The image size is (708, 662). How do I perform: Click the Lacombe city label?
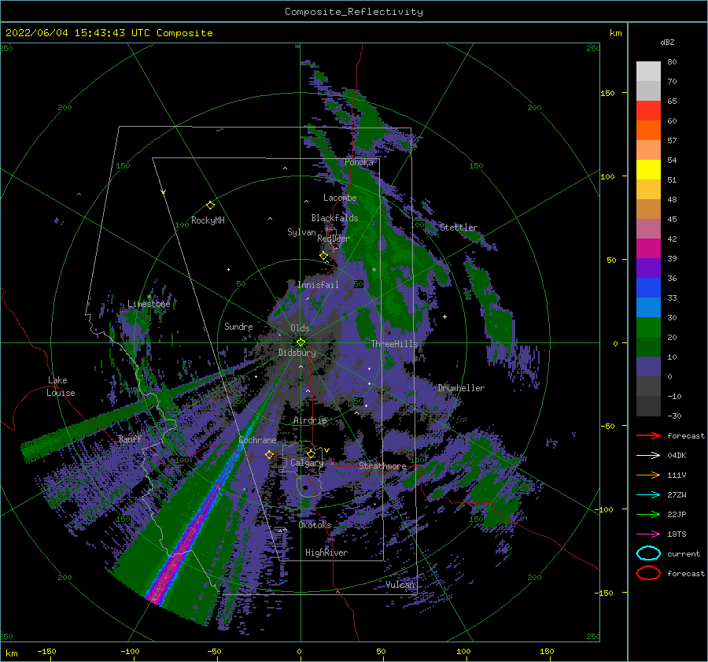340,198
